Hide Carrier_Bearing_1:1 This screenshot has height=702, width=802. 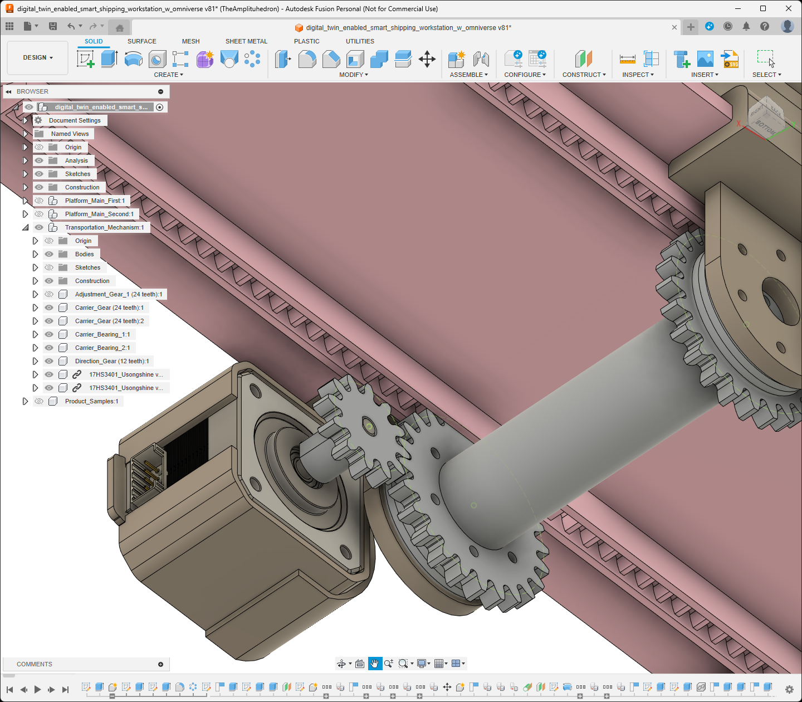click(49, 334)
